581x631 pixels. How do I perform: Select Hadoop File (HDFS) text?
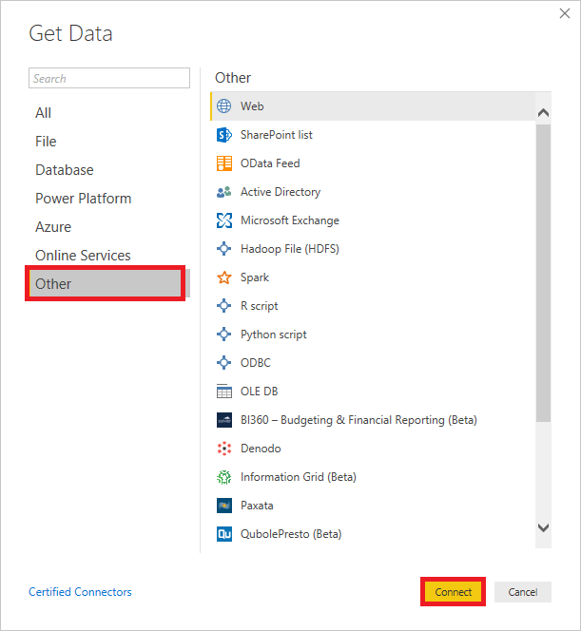pyautogui.click(x=290, y=249)
